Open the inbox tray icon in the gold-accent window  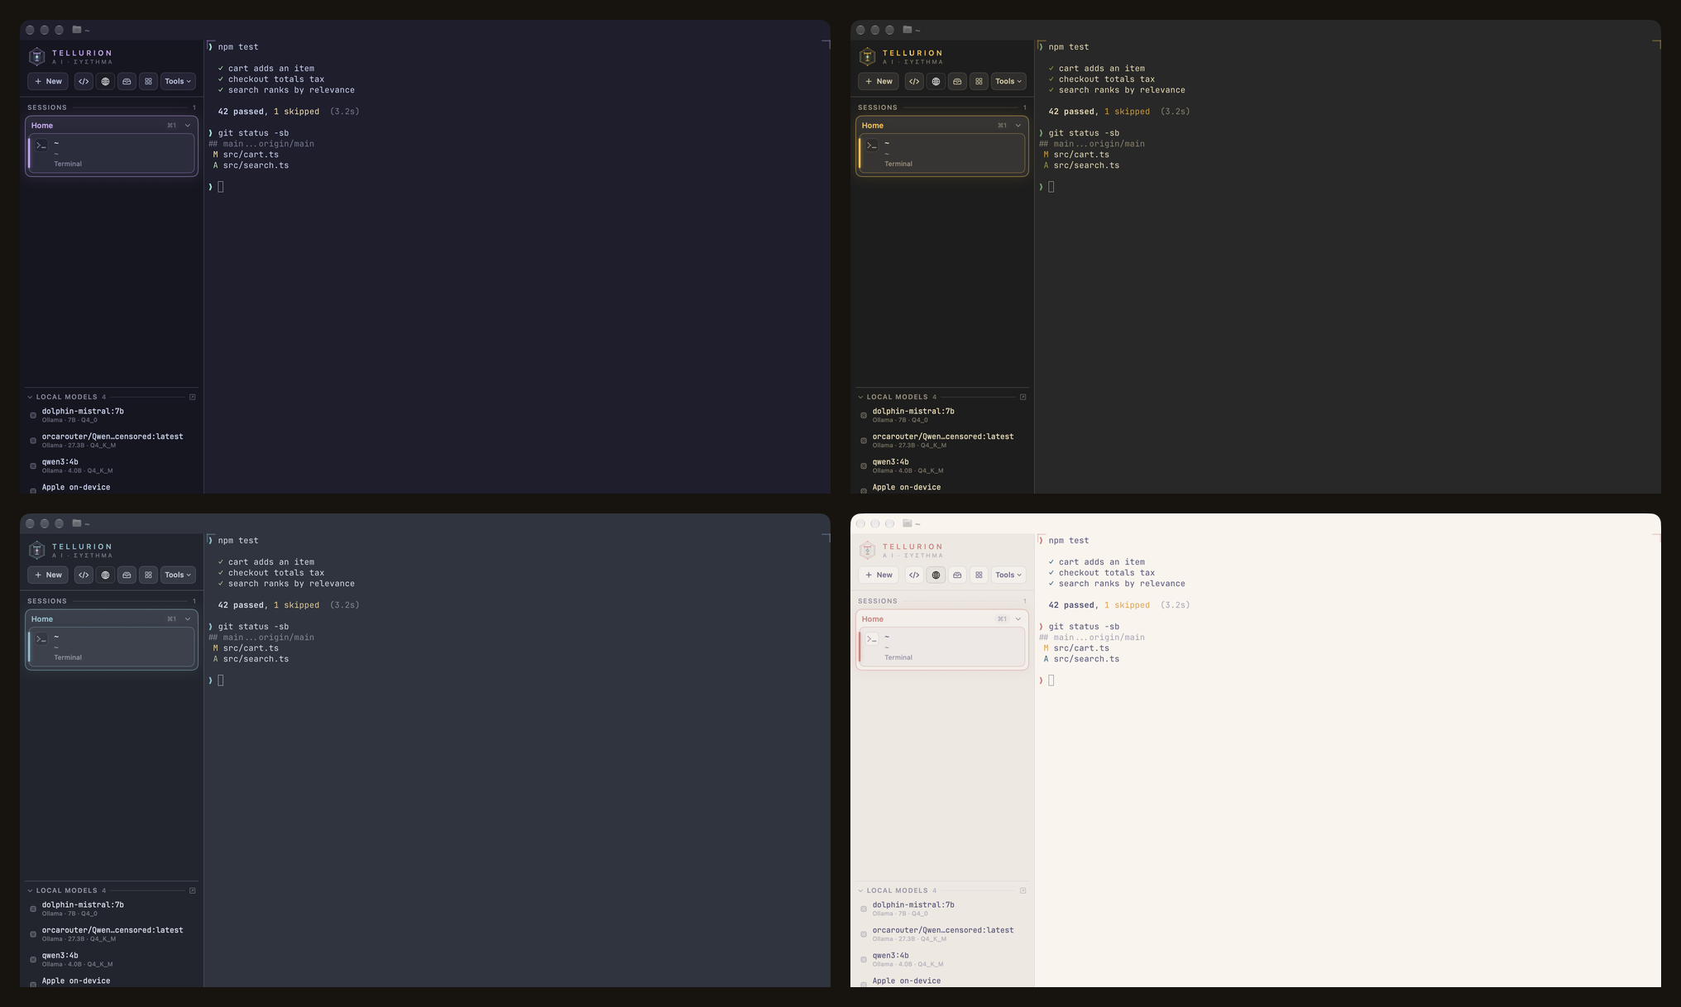957,81
